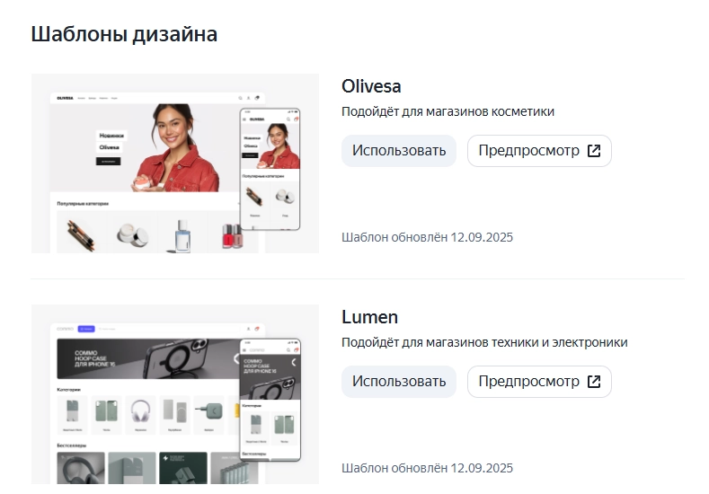
Task: Click the cart icon in Olivesa desktop preview header
Action: (x=257, y=98)
